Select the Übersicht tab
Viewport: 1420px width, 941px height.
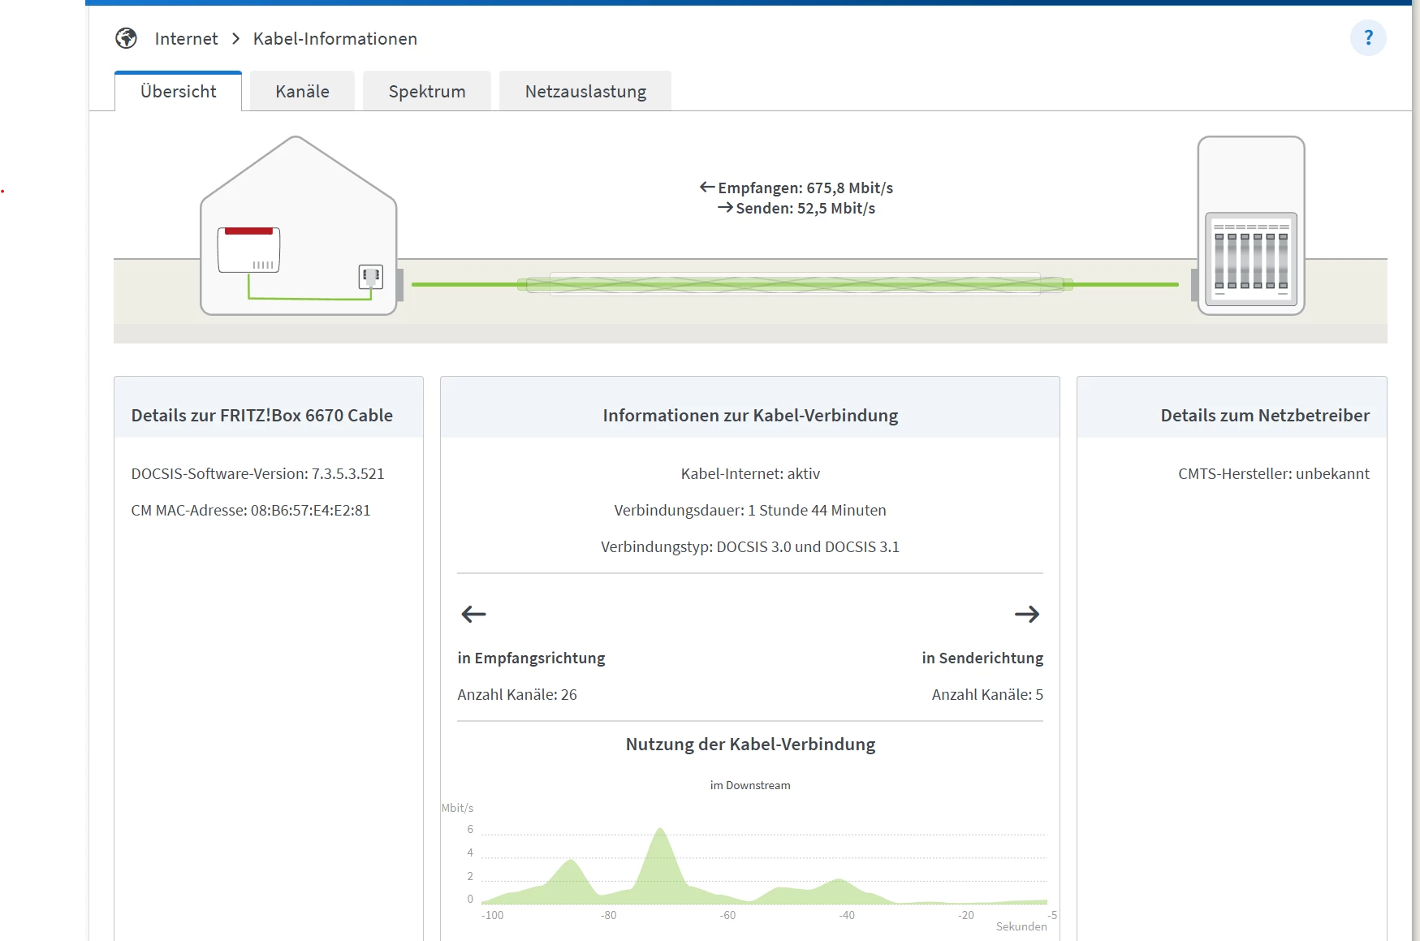pos(179,91)
